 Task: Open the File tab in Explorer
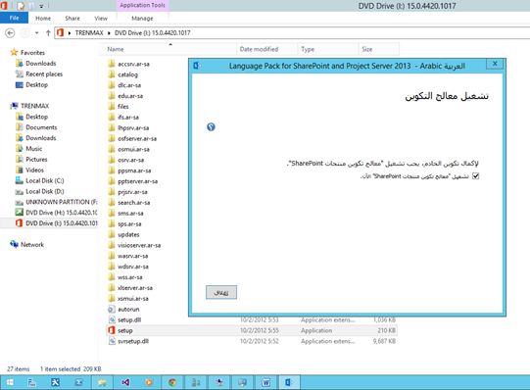point(14,18)
